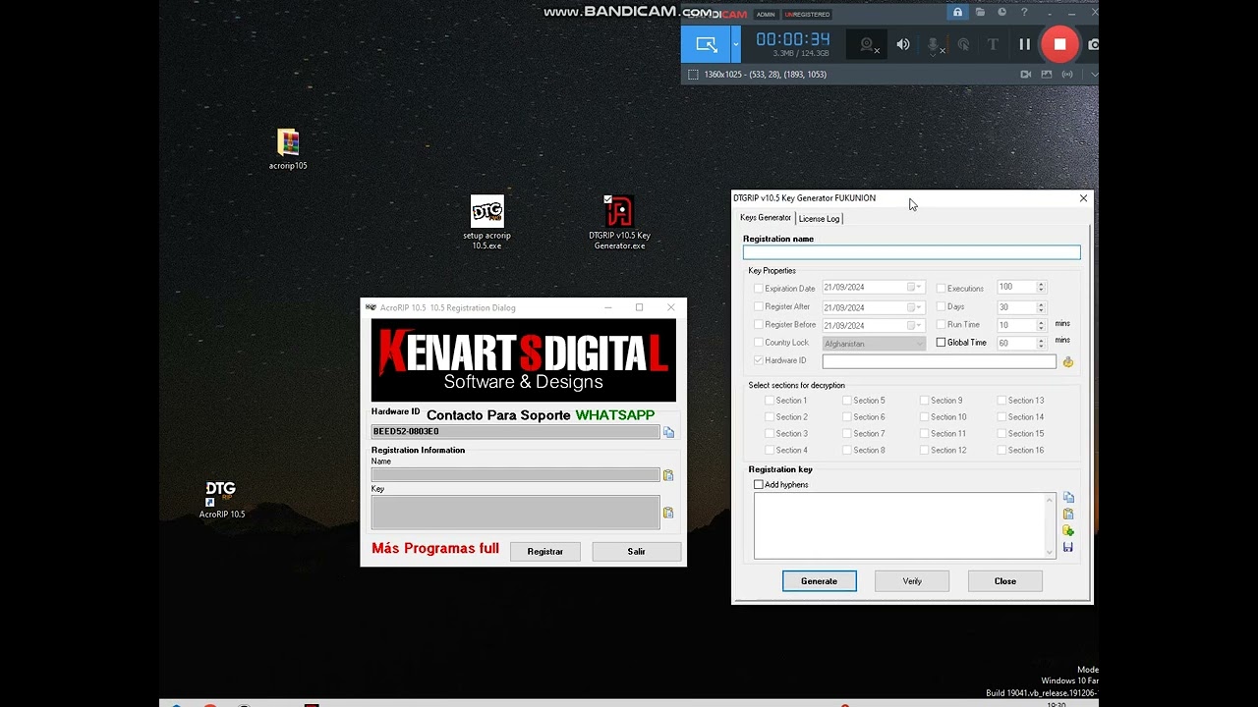This screenshot has width=1258, height=707.
Task: Enable the Executions checkbox
Action: tap(941, 289)
